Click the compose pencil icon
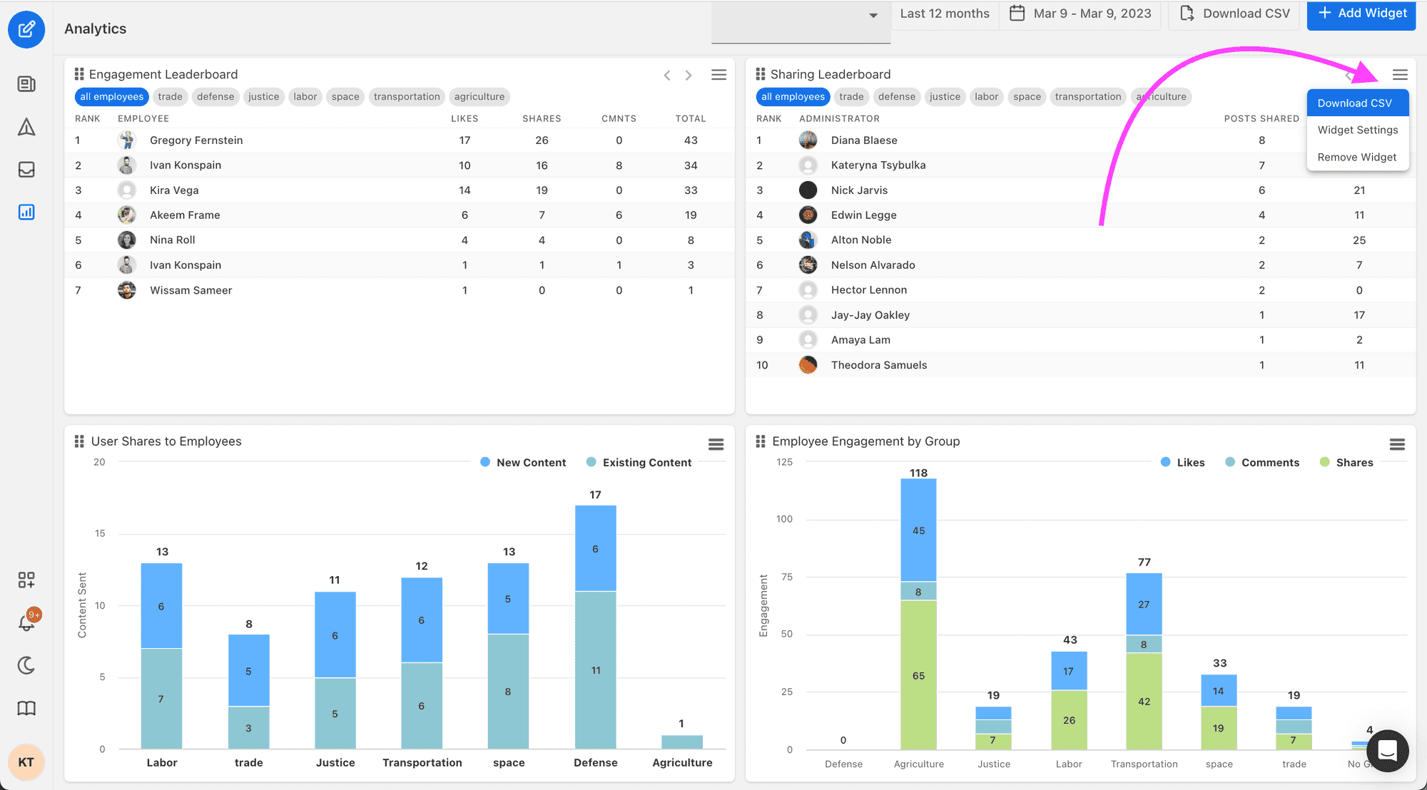The height and width of the screenshot is (790, 1427). click(26, 29)
